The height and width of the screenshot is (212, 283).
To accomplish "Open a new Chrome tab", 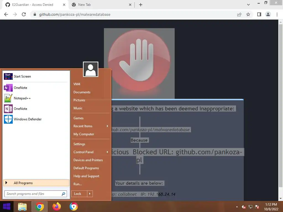I will (141, 5).
